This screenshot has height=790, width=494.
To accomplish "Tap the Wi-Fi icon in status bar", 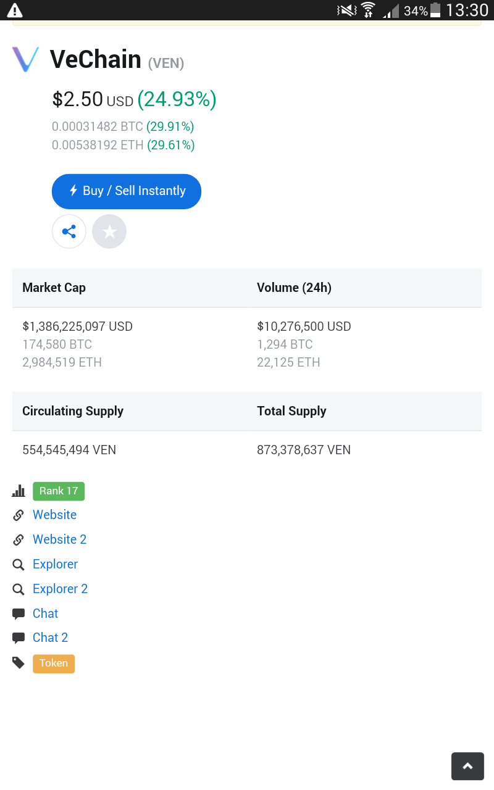I will [x=368, y=10].
